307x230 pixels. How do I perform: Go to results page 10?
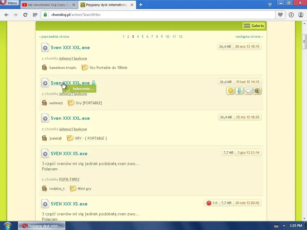167,37
